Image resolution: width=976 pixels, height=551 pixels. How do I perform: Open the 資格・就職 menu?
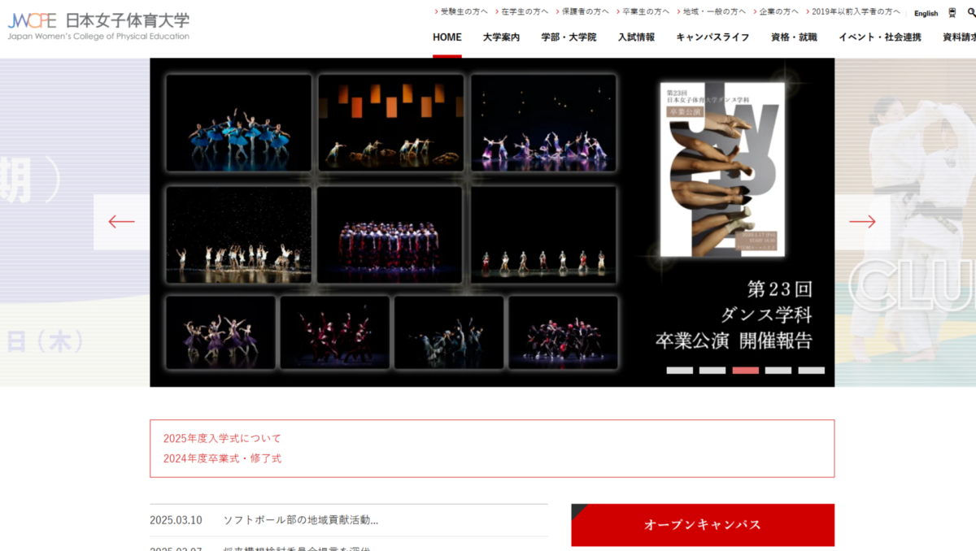click(x=794, y=37)
